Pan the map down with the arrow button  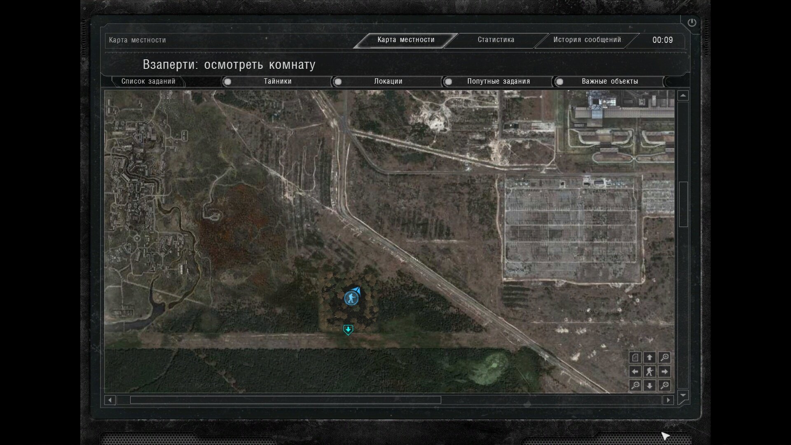(x=650, y=386)
